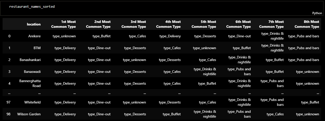The width and height of the screenshot is (325, 121).
Task: Select the 1st Most Common Type header
Action: [x=63, y=24]
